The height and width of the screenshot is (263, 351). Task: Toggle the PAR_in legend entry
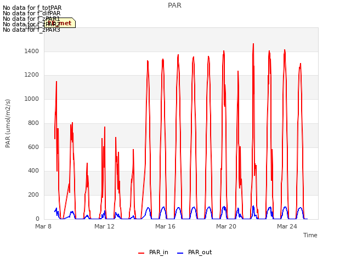(x=154, y=252)
